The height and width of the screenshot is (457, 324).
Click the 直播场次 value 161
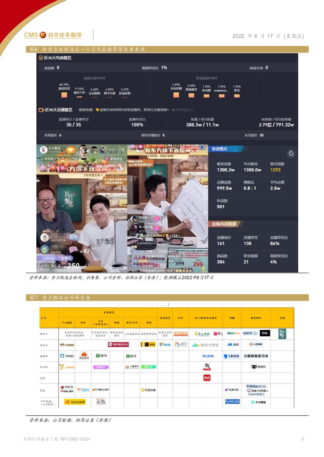pyautogui.click(x=220, y=244)
